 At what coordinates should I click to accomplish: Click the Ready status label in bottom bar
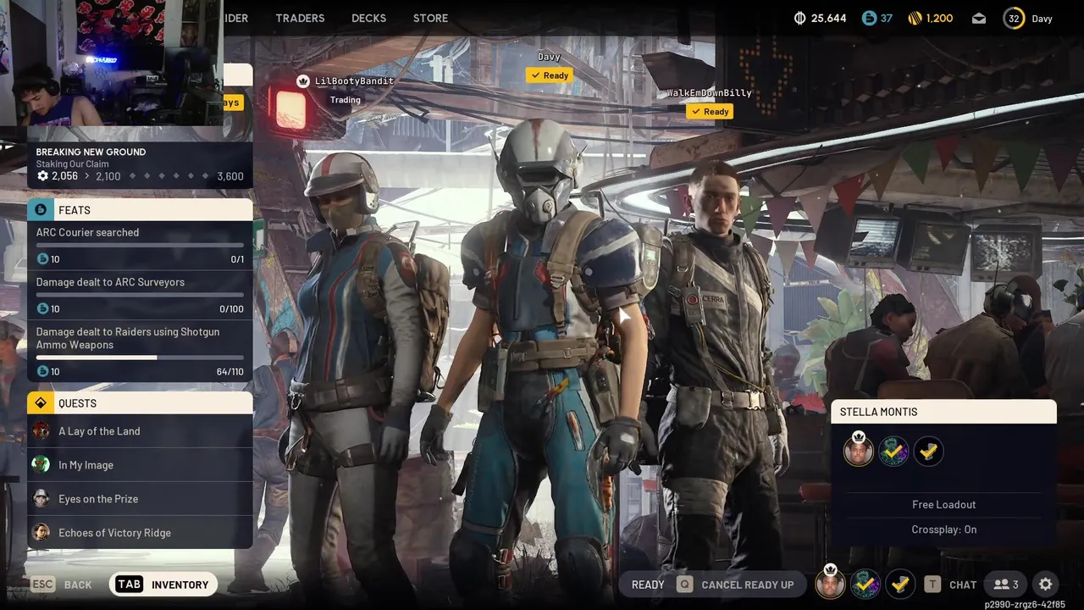click(x=648, y=585)
